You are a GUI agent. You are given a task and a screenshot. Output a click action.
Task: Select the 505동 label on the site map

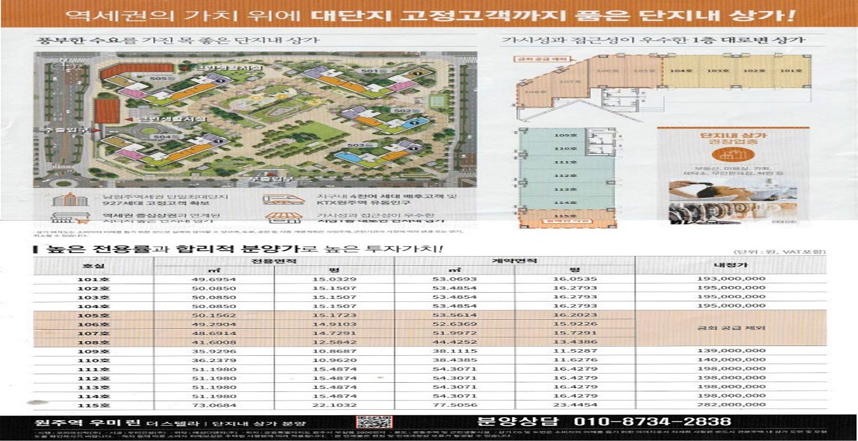click(158, 79)
